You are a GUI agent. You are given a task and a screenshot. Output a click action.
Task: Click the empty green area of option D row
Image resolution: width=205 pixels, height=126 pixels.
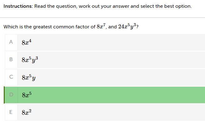[x=118, y=95]
